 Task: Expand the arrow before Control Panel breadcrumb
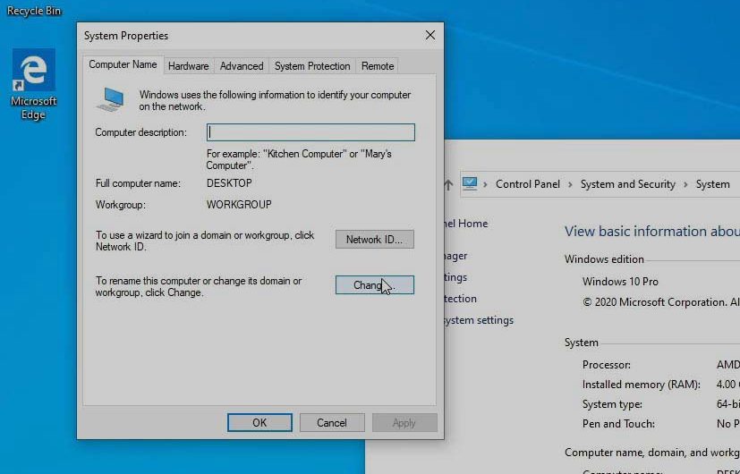485,184
